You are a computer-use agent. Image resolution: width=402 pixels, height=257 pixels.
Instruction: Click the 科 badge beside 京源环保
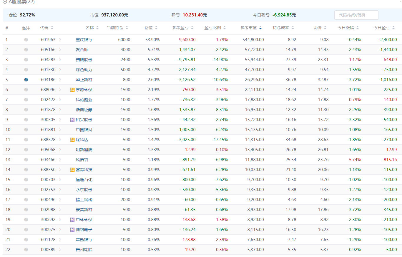[x=72, y=90]
